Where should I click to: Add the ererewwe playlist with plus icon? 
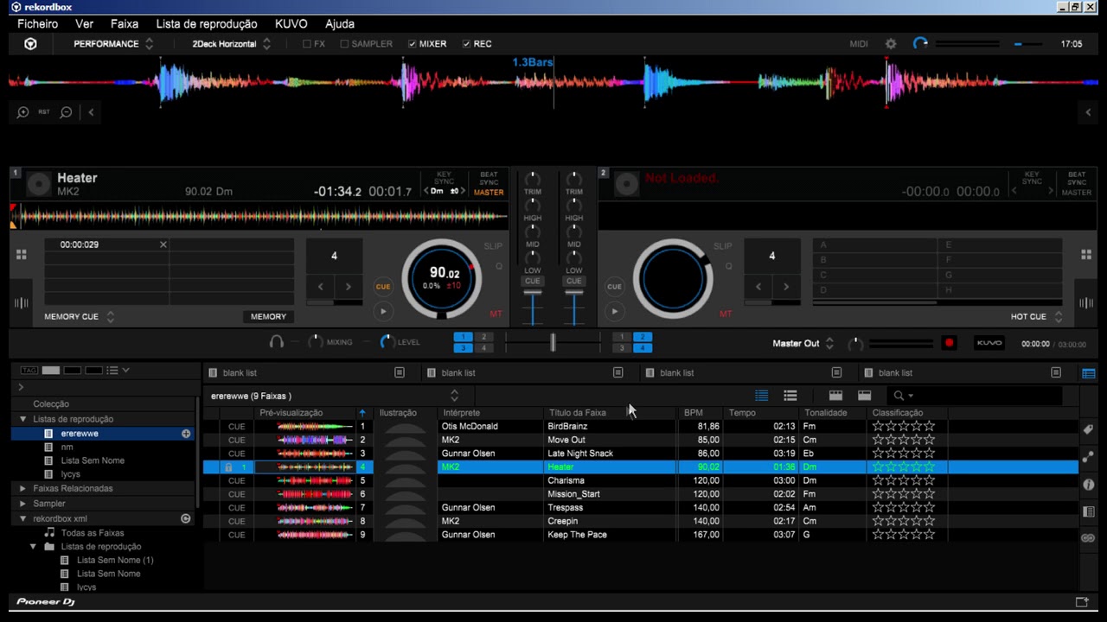point(186,434)
